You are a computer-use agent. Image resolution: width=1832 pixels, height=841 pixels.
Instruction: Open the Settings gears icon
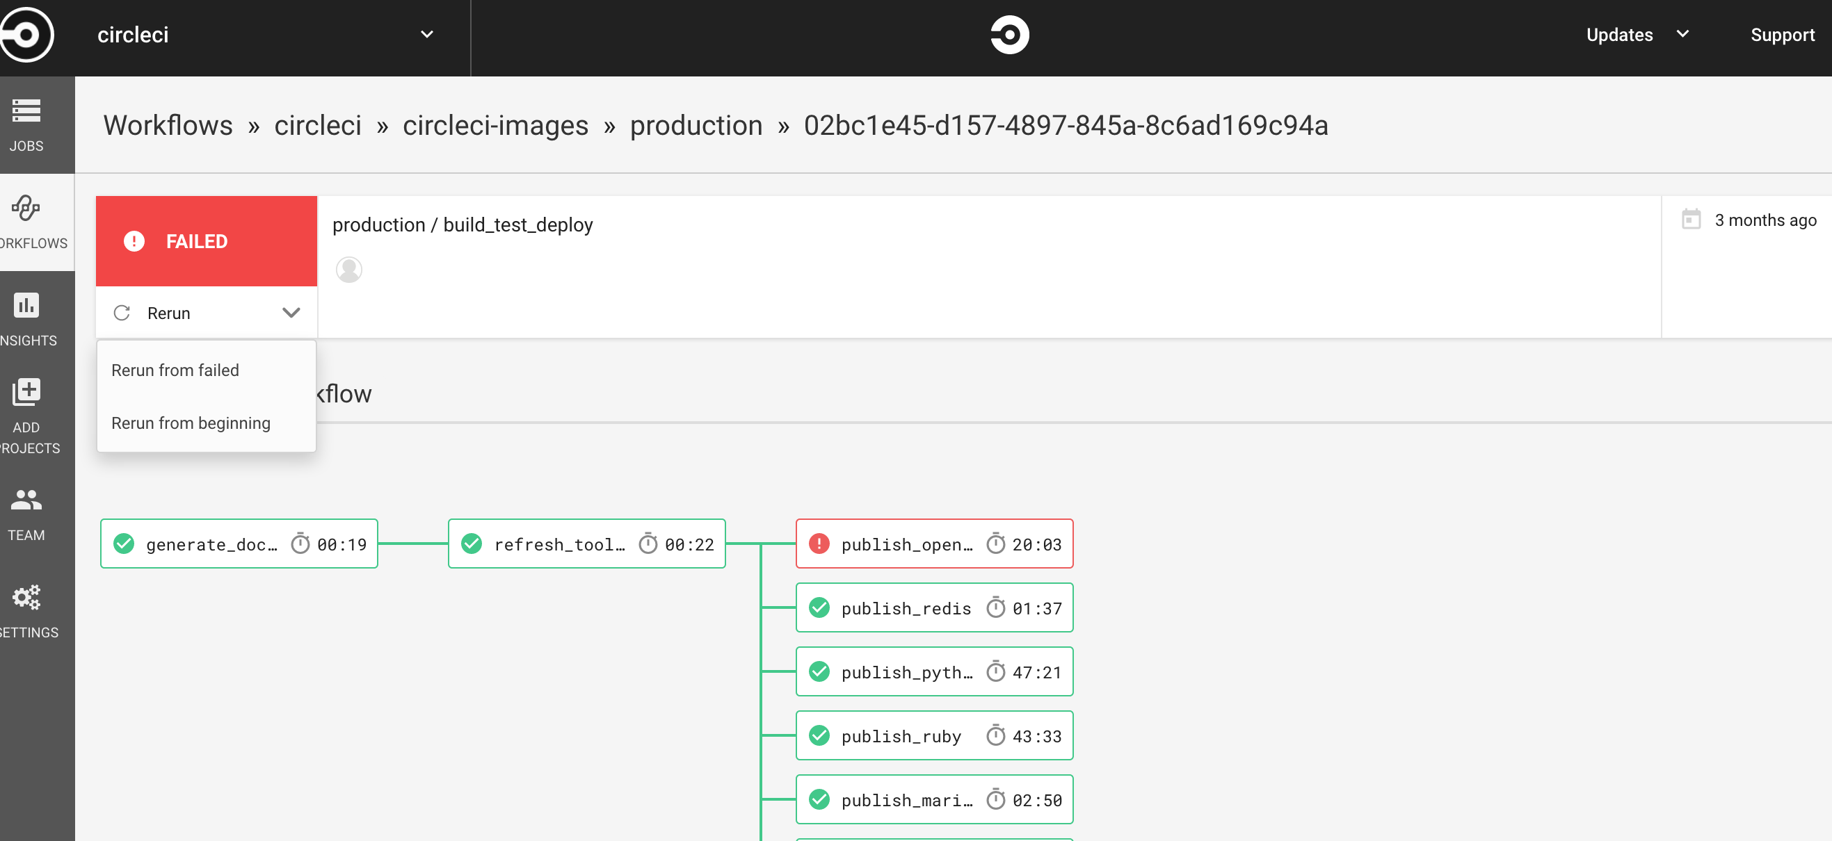26,597
